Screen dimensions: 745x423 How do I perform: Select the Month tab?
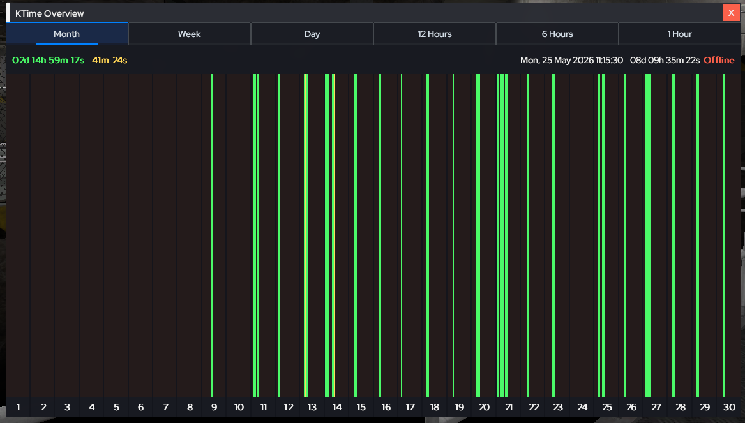pyautogui.click(x=67, y=34)
